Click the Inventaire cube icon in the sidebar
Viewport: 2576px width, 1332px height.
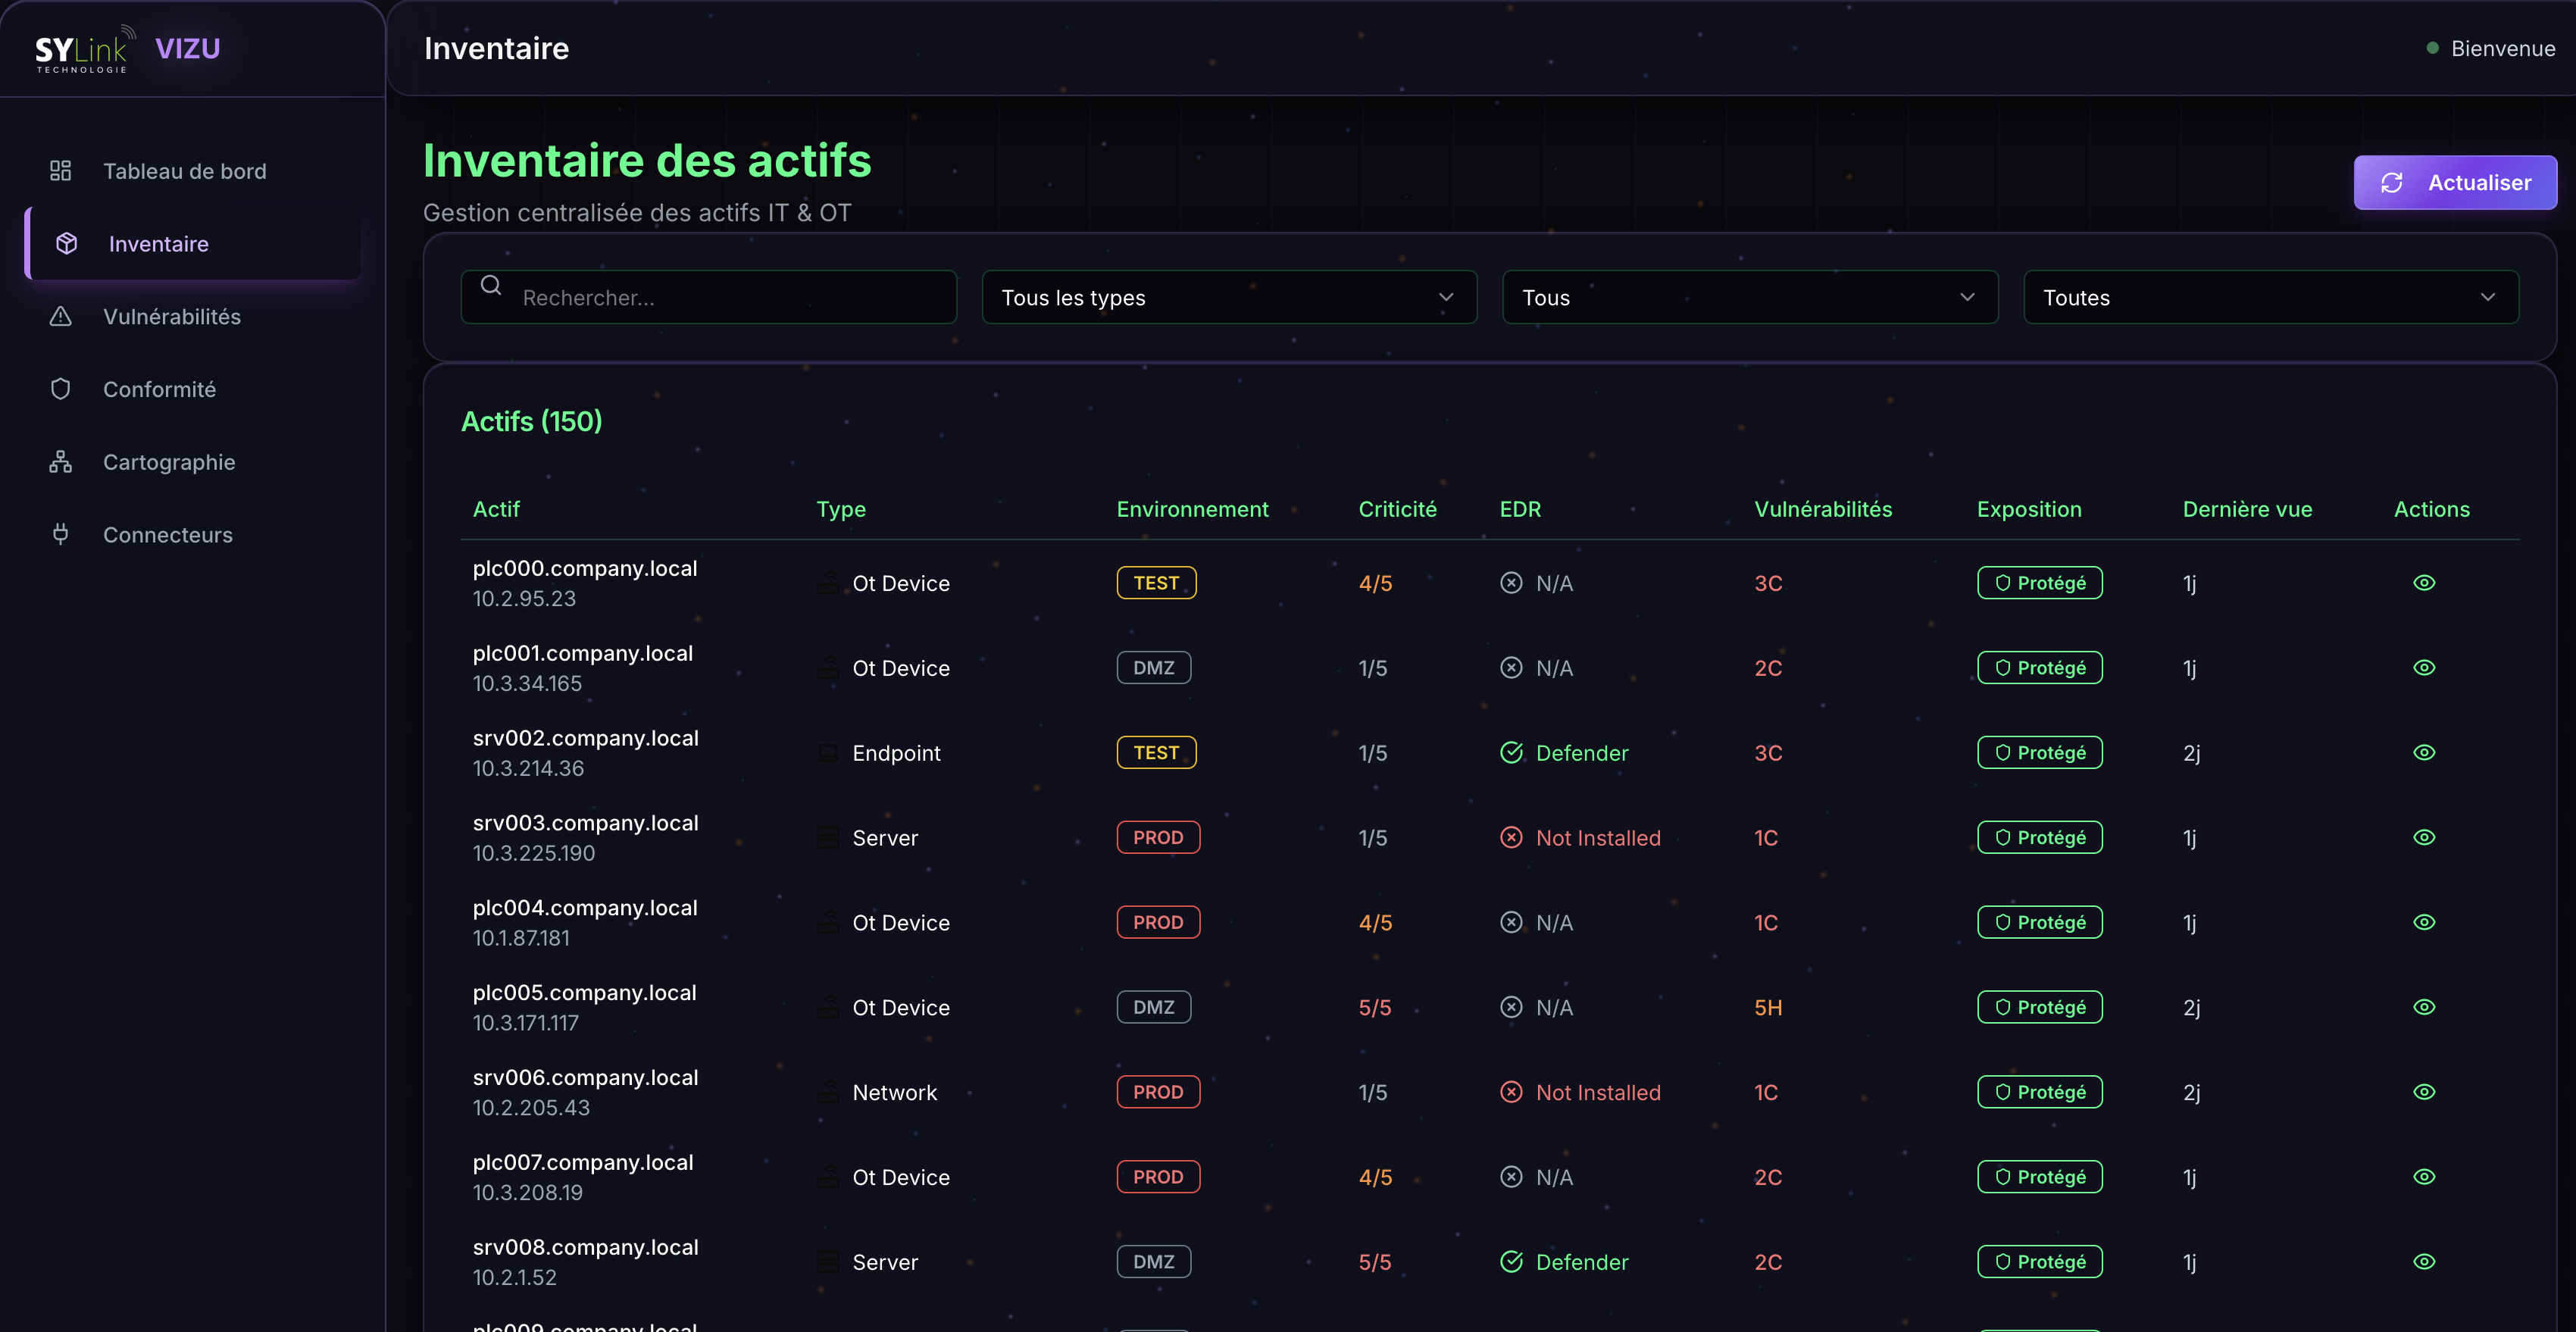pyautogui.click(x=67, y=244)
